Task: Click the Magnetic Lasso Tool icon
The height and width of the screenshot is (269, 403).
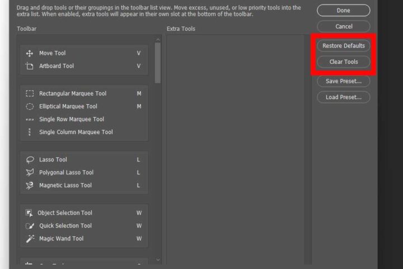Action: pos(30,185)
